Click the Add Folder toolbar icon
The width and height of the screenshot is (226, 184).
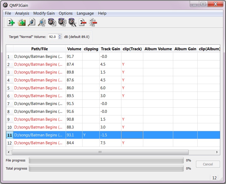point(21,23)
